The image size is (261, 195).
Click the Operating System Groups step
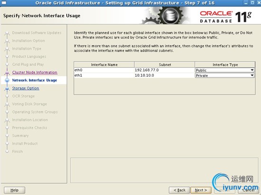click(35, 112)
